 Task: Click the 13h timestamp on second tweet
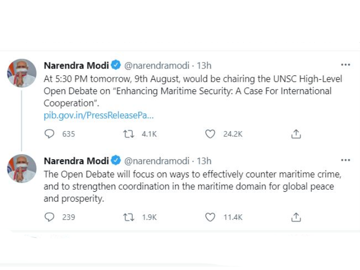click(x=204, y=161)
